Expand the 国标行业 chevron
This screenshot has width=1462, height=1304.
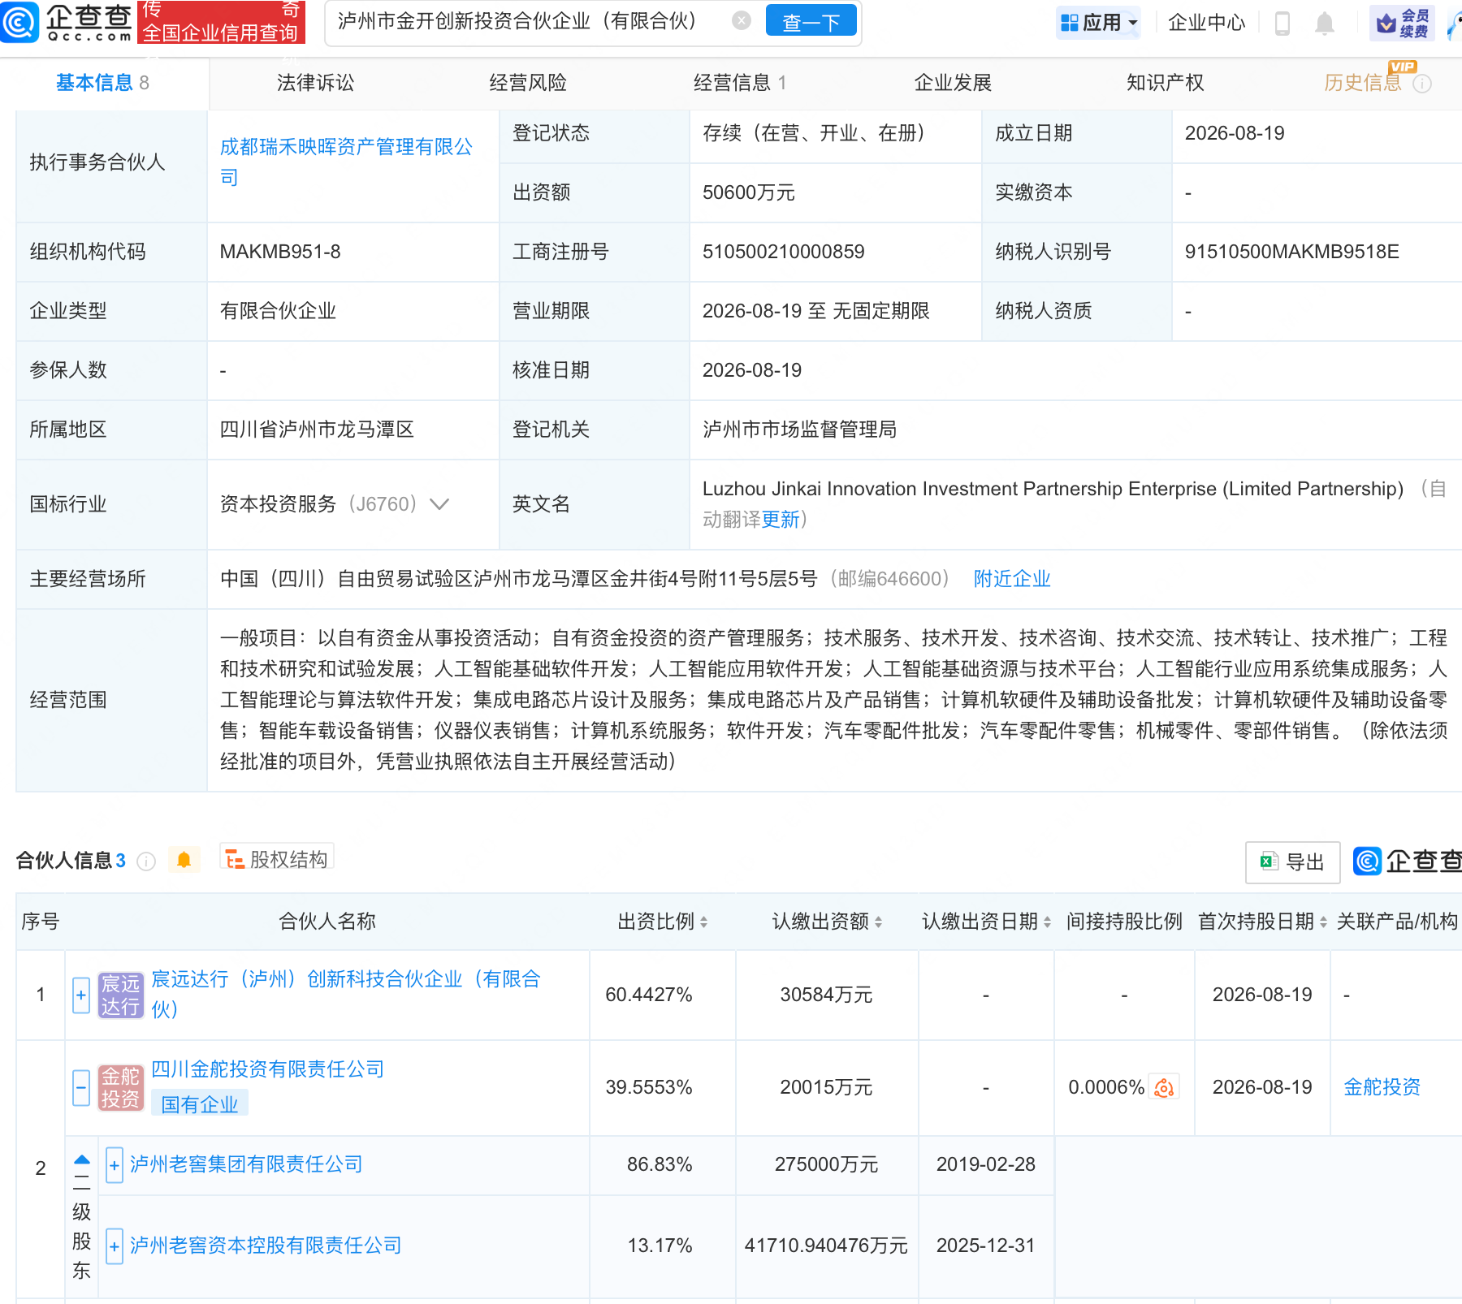click(x=439, y=504)
